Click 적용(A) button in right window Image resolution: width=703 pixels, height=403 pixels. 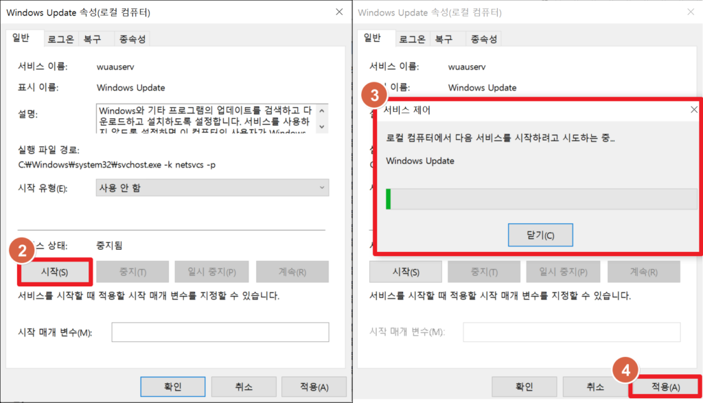pyautogui.click(x=666, y=387)
